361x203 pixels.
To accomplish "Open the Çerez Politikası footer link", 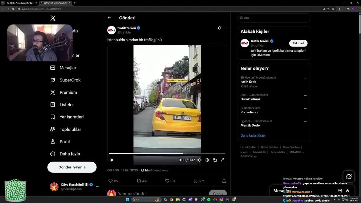I will 291,147.
